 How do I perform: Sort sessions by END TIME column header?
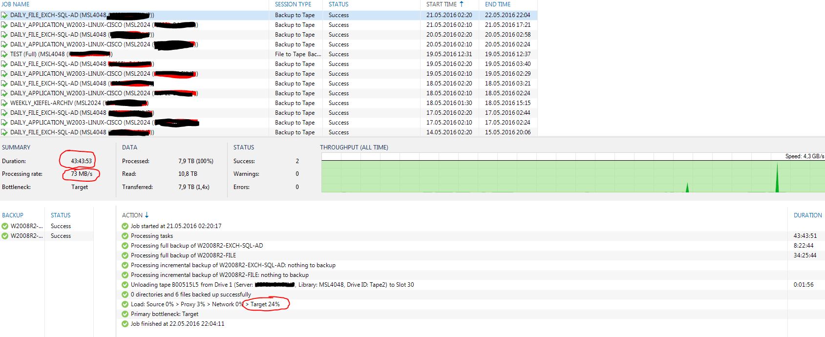pos(497,4)
